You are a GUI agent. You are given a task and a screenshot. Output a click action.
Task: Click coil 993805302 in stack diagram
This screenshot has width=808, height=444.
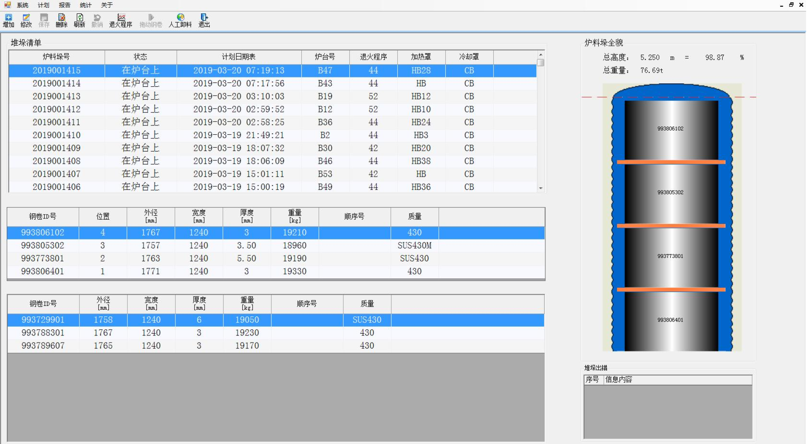pyautogui.click(x=671, y=194)
